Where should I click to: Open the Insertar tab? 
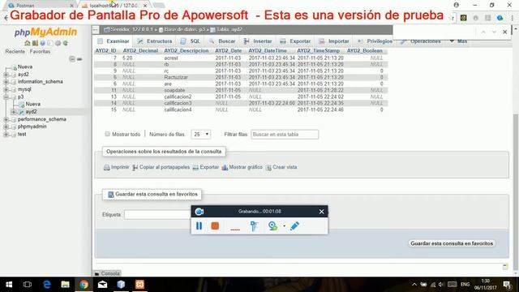(x=258, y=41)
